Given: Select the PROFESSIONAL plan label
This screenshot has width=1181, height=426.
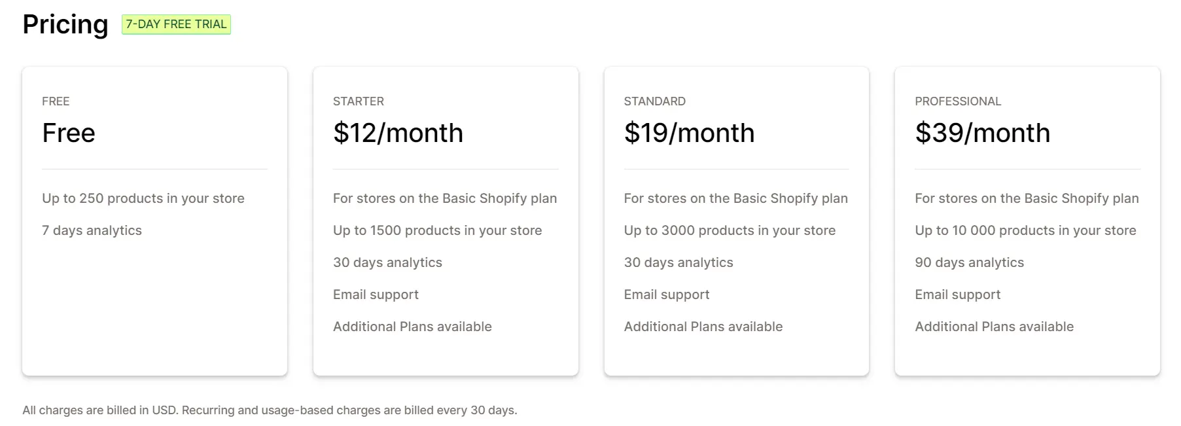Looking at the screenshot, I should pos(958,101).
